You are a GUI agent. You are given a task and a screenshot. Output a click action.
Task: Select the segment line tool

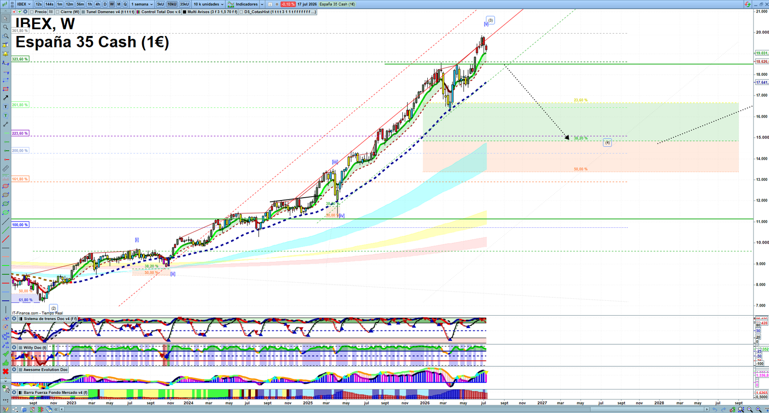click(5, 124)
